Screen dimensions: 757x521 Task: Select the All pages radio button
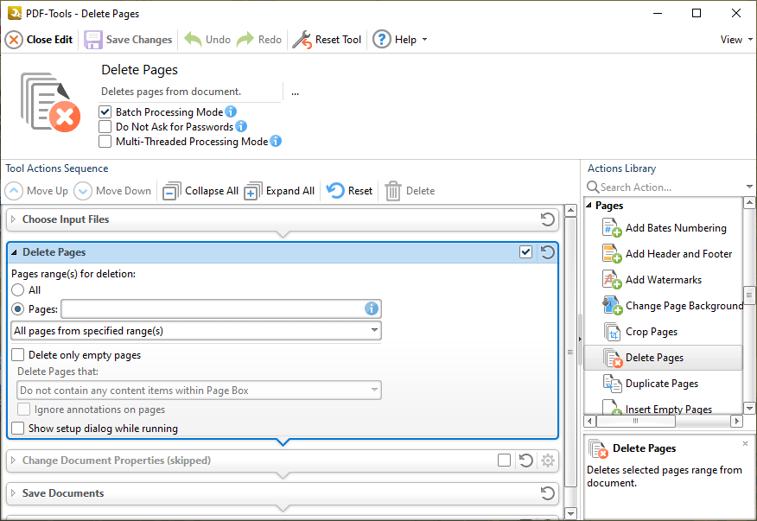click(x=18, y=290)
